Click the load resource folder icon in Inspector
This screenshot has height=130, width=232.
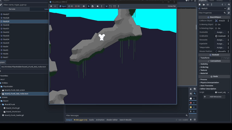[x=204, y=5]
